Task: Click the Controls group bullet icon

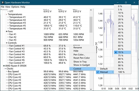Action: [x=7, y=43]
